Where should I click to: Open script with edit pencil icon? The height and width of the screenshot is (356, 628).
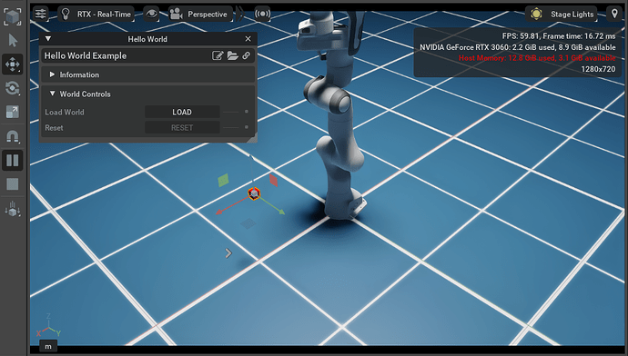tap(218, 55)
